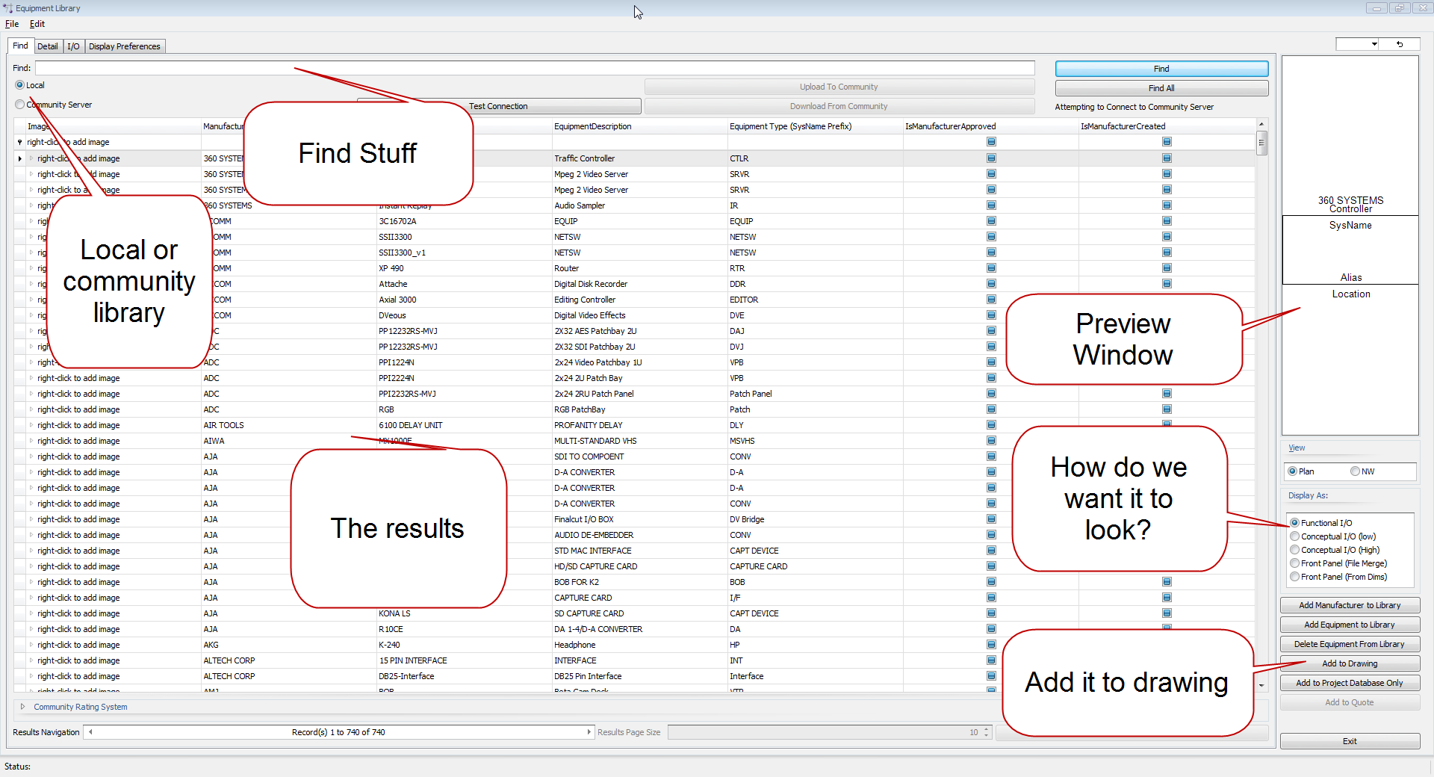Toggle IsManufacturerApproved filter checkbox in the filter row
Viewport: 1434px width, 777px height.
(x=991, y=142)
